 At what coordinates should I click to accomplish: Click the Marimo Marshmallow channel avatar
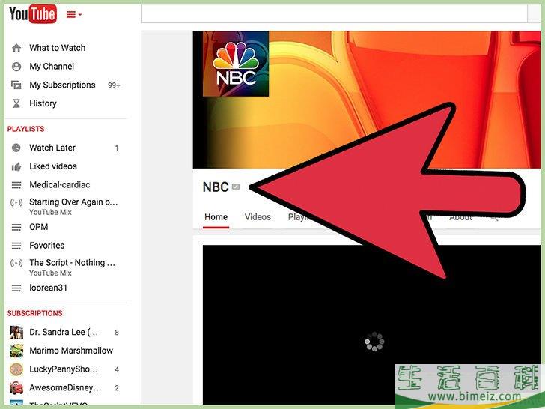coord(16,351)
